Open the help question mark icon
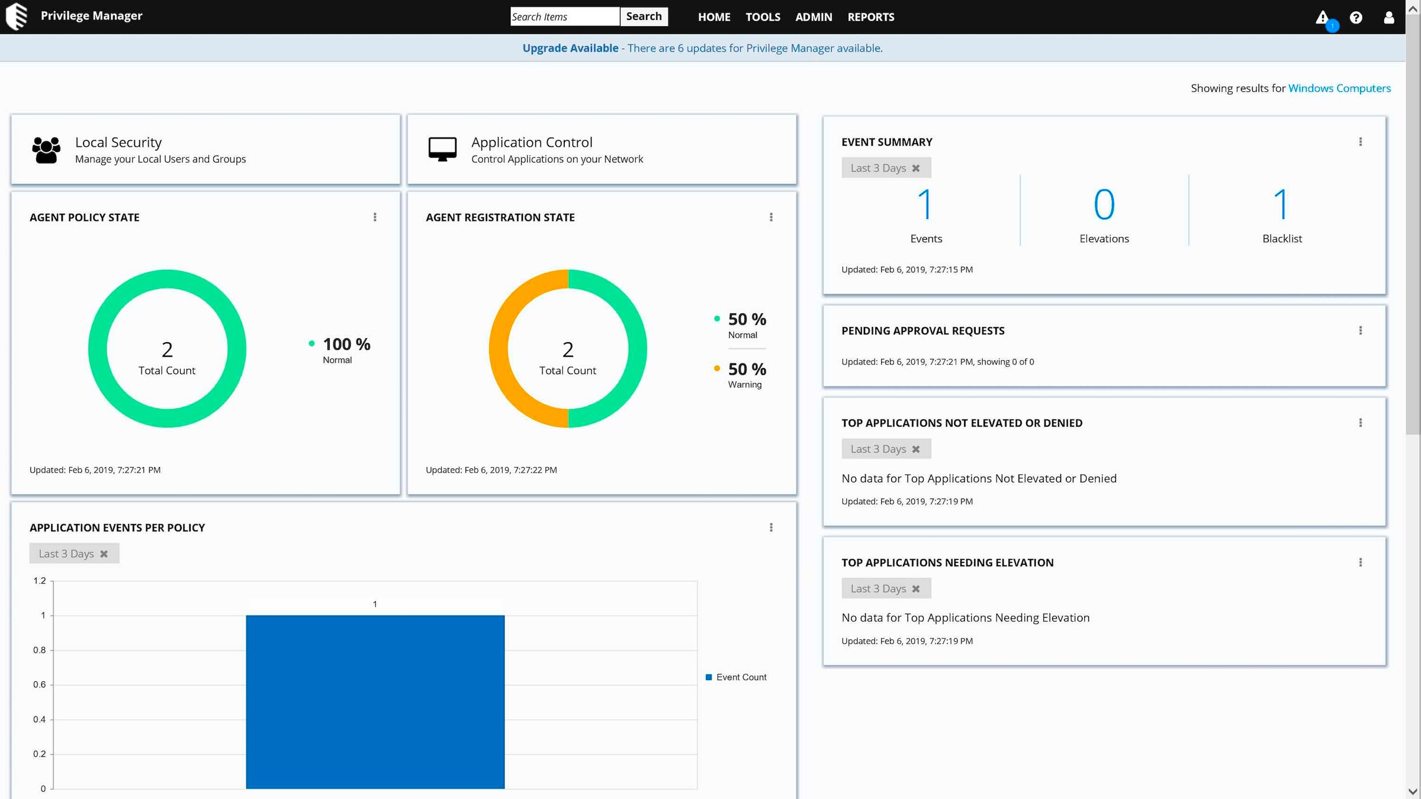 point(1356,17)
